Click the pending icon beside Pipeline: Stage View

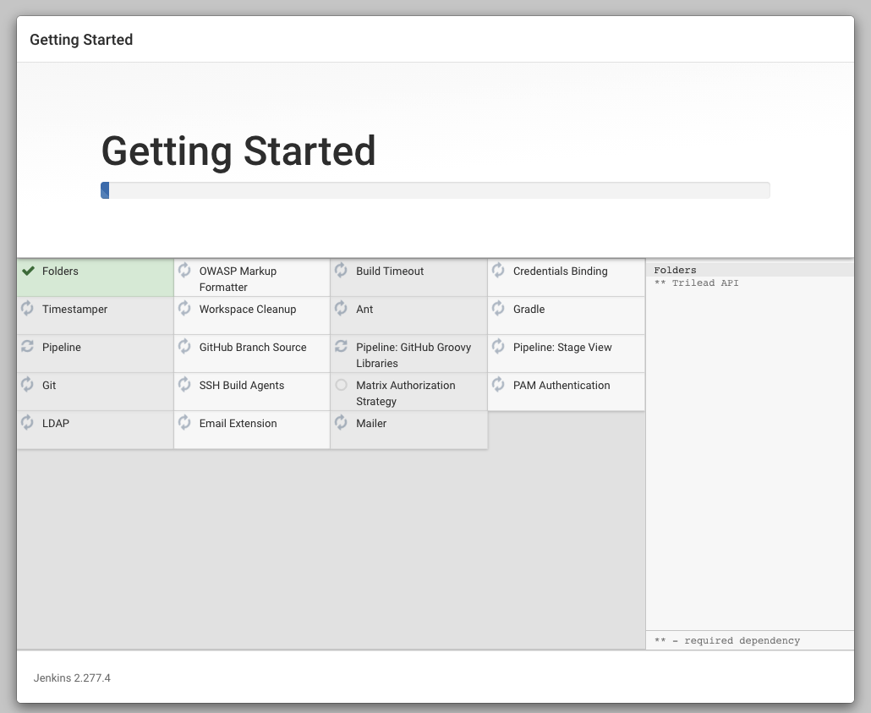click(x=498, y=346)
